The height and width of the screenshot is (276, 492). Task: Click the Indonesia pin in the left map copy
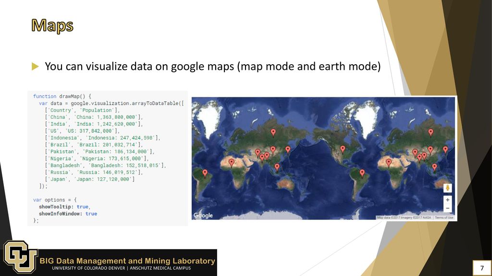(x=277, y=167)
